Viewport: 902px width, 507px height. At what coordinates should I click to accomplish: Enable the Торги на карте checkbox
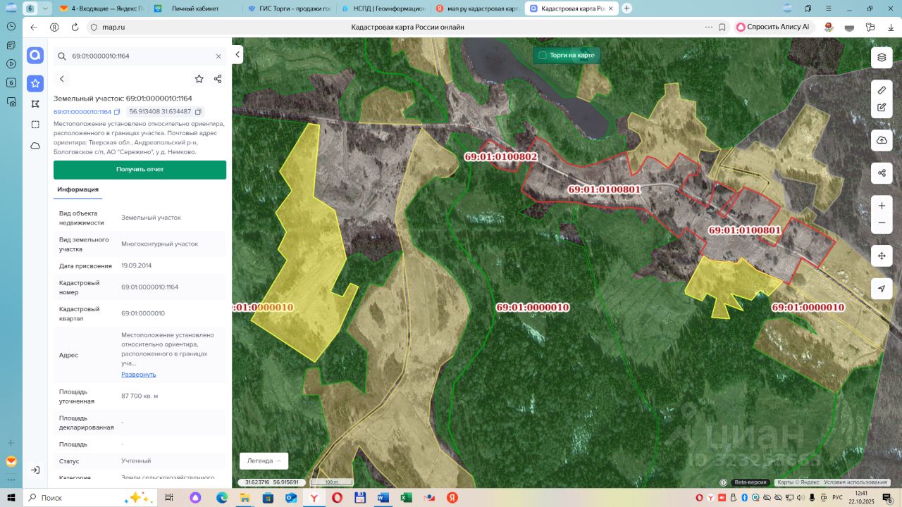(543, 55)
